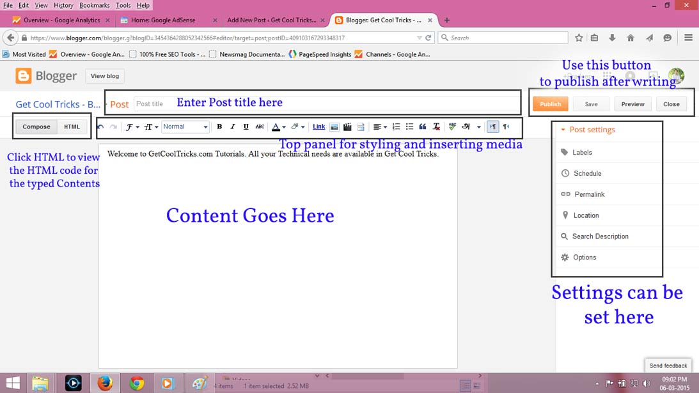Bookmark this page with the star icon
This screenshot has width=699, height=393.
(x=579, y=38)
